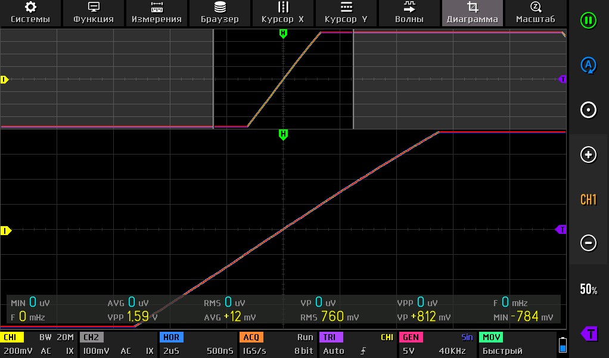Open the HOR timebase settings

[x=197, y=344]
